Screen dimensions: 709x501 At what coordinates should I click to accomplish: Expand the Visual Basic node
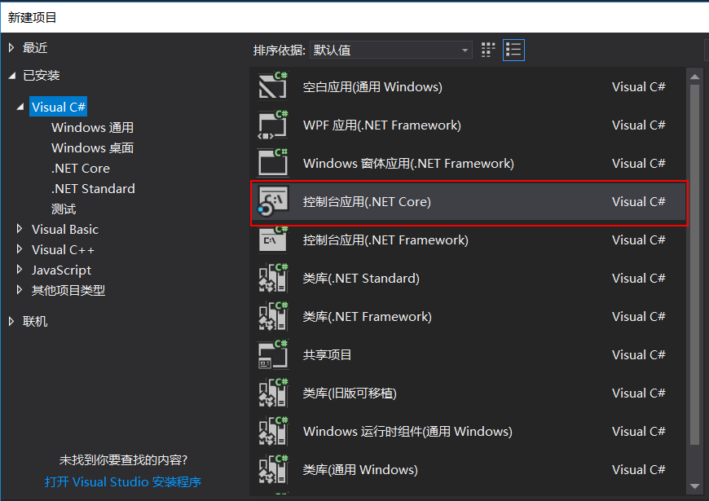20,229
